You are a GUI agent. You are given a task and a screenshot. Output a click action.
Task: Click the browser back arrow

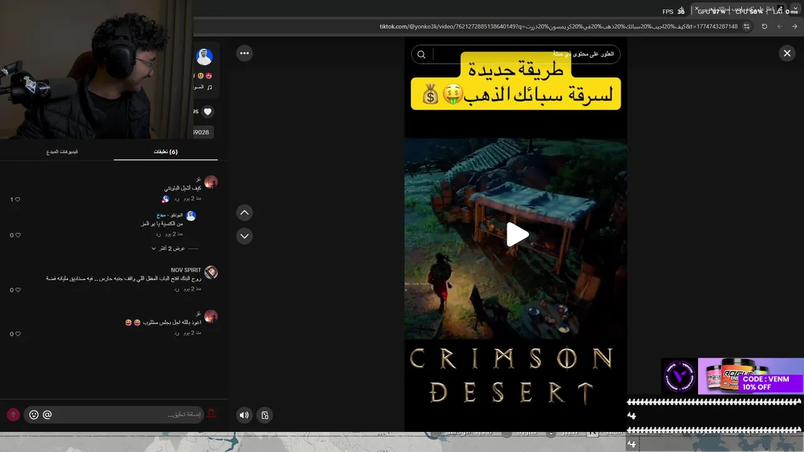point(780,26)
